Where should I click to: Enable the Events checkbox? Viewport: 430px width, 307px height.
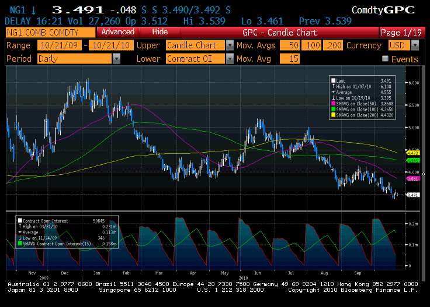point(385,59)
